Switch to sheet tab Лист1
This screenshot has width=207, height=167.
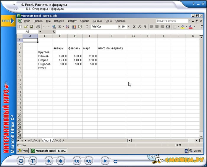pyautogui.click(x=37, y=140)
